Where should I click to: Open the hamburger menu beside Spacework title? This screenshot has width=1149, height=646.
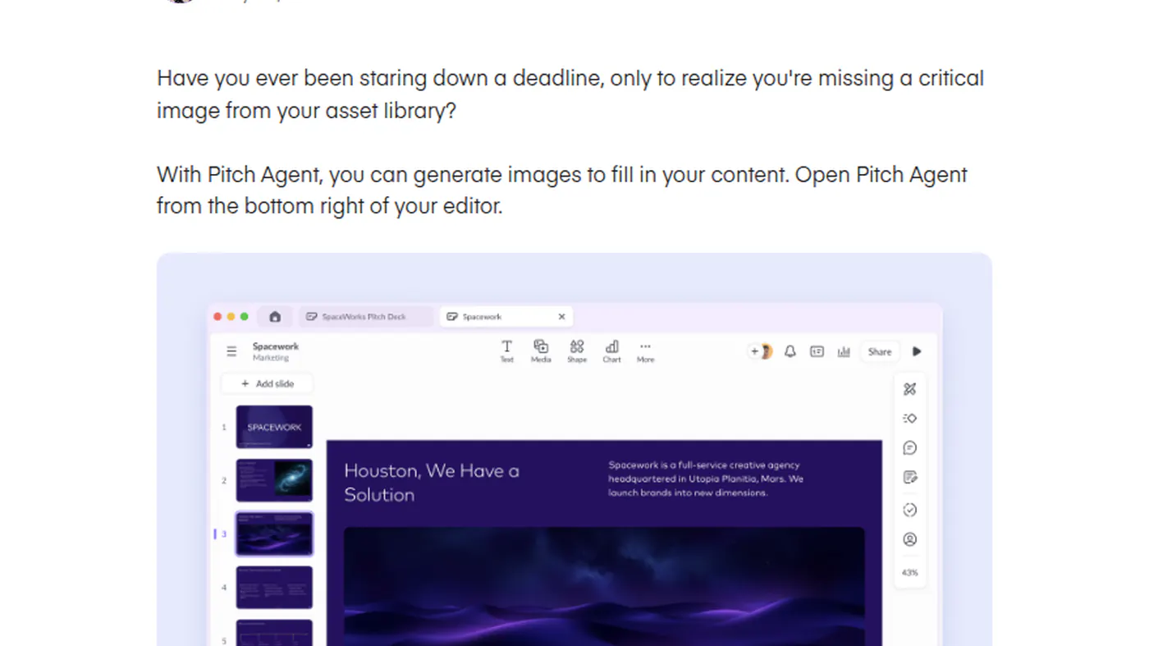tap(231, 351)
